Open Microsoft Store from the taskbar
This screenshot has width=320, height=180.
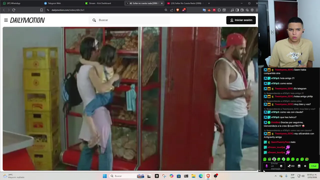(179, 176)
